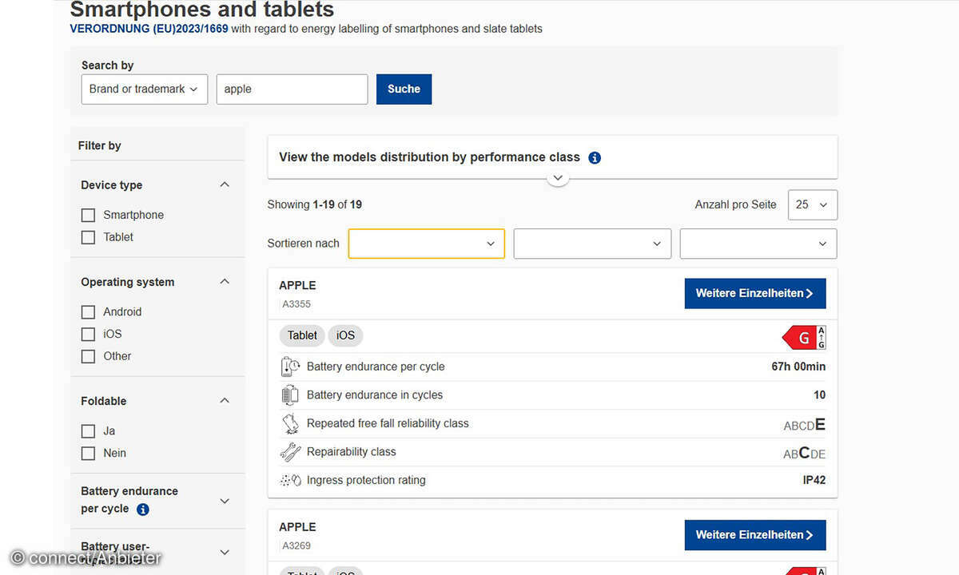
Task: Collapse the Foldable filter section
Action: coord(225,400)
